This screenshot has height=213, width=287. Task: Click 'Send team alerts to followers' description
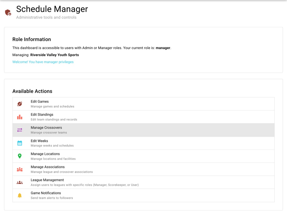coord(52,198)
